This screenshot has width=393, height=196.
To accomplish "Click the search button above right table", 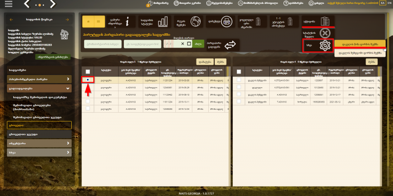I will pos(372,62).
